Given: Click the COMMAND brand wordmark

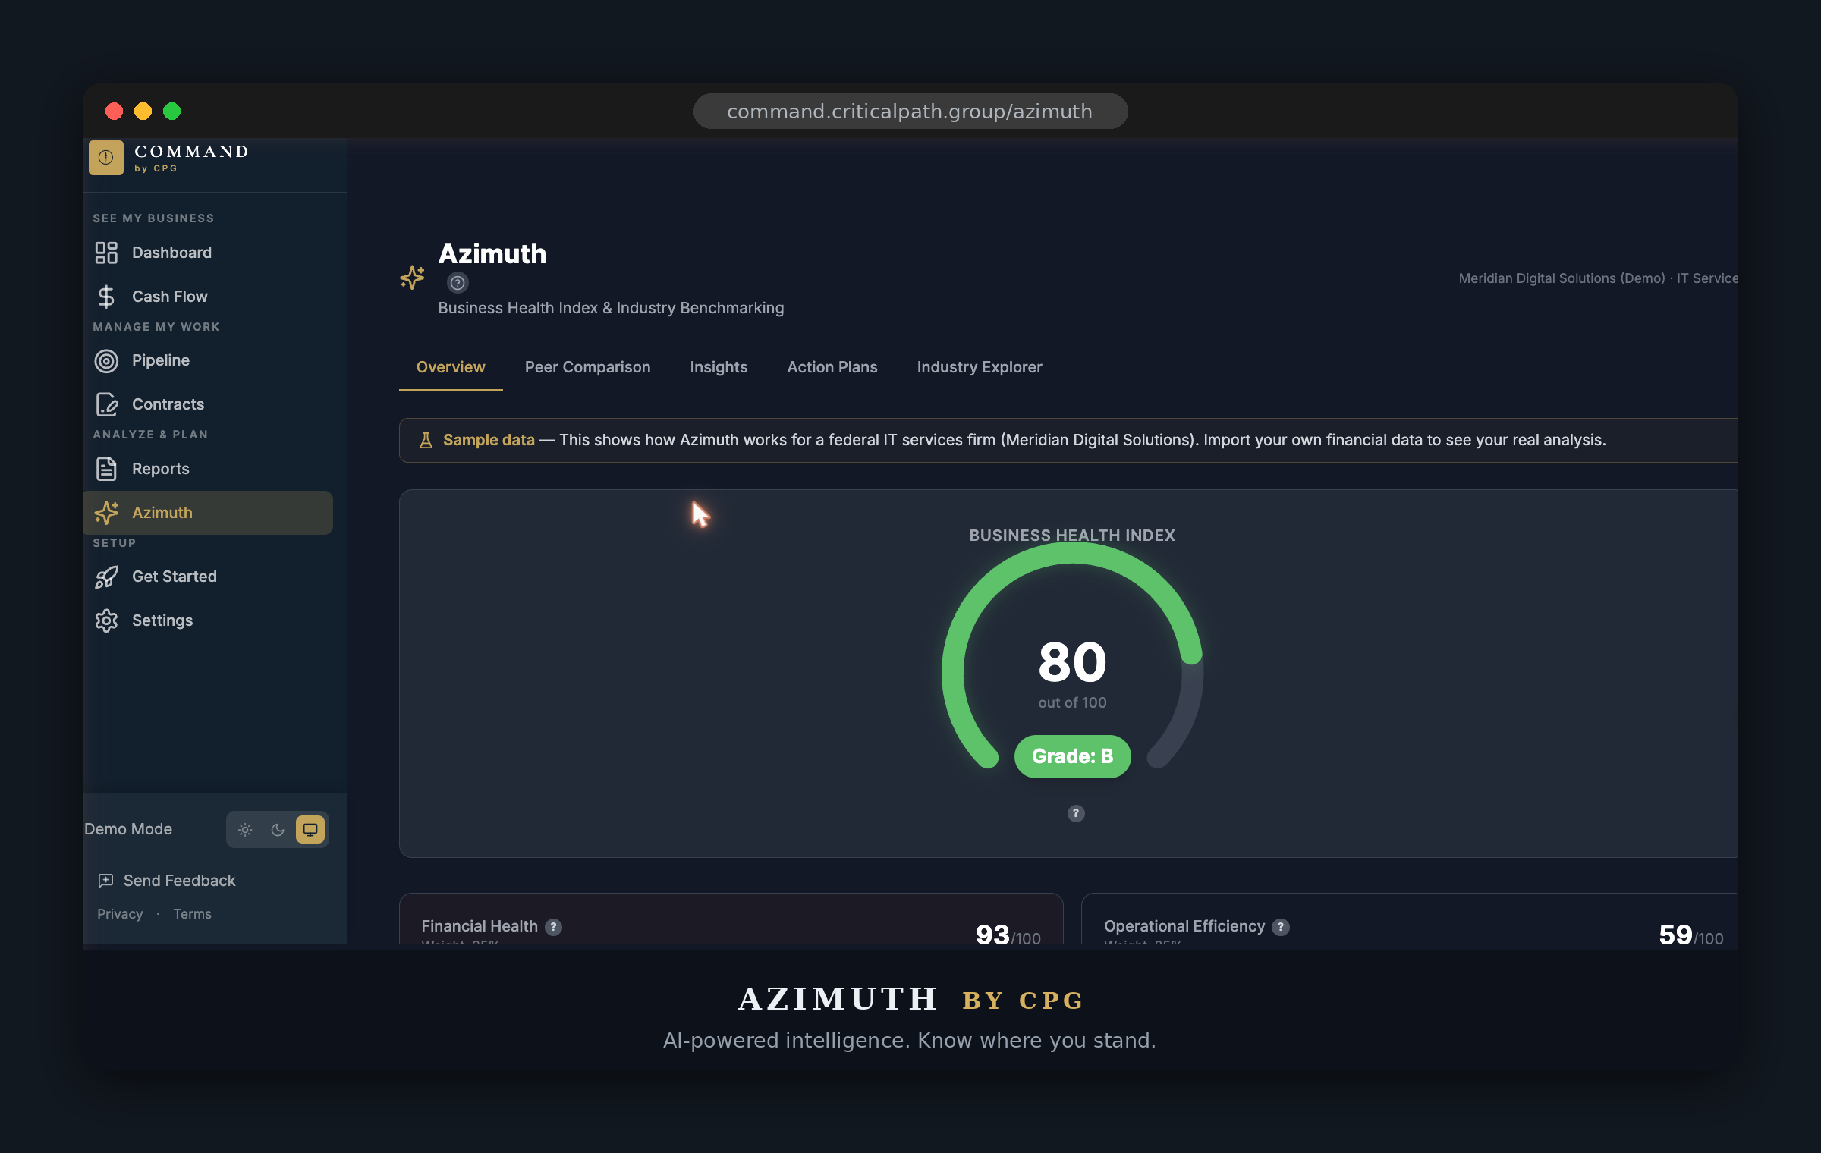Looking at the screenshot, I should [191, 152].
